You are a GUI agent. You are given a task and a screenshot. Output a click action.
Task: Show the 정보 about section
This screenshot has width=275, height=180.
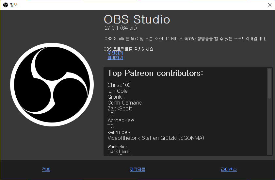(x=46, y=169)
